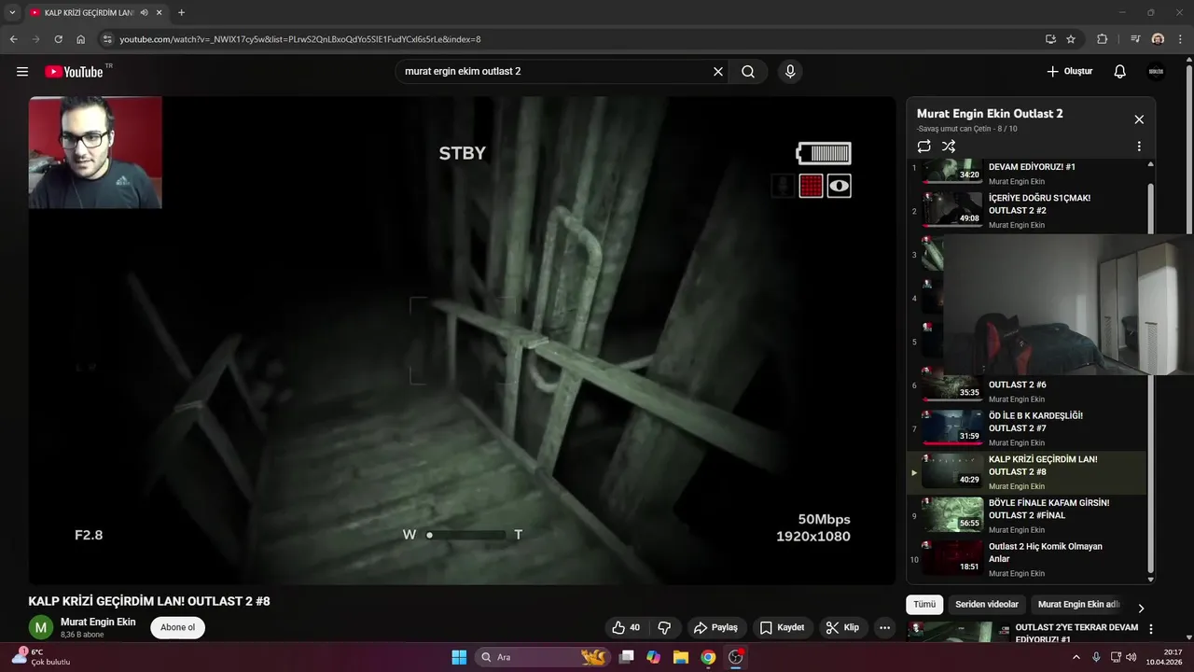Save video using Kaydet
The image size is (1194, 672).
click(783, 628)
